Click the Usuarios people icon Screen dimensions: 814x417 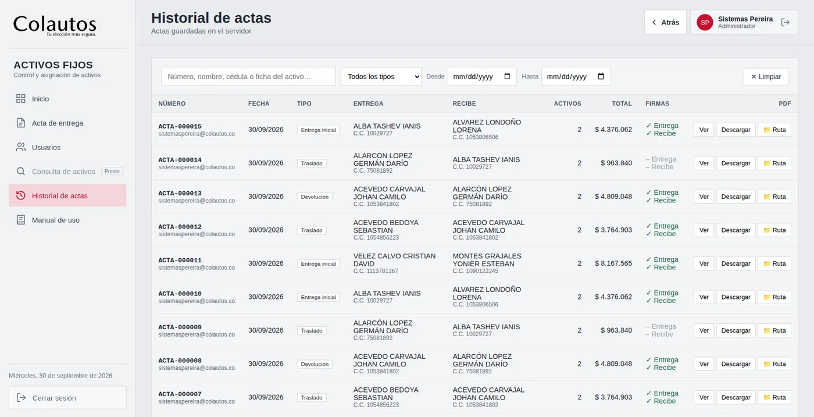[x=21, y=147]
